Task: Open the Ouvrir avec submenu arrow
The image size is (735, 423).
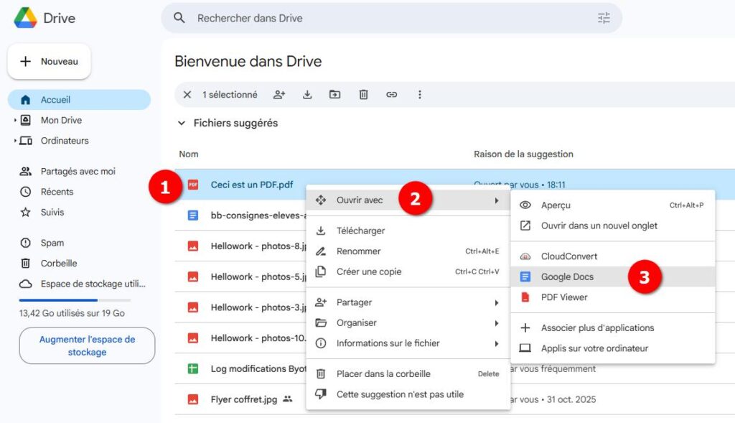Action: [497, 200]
